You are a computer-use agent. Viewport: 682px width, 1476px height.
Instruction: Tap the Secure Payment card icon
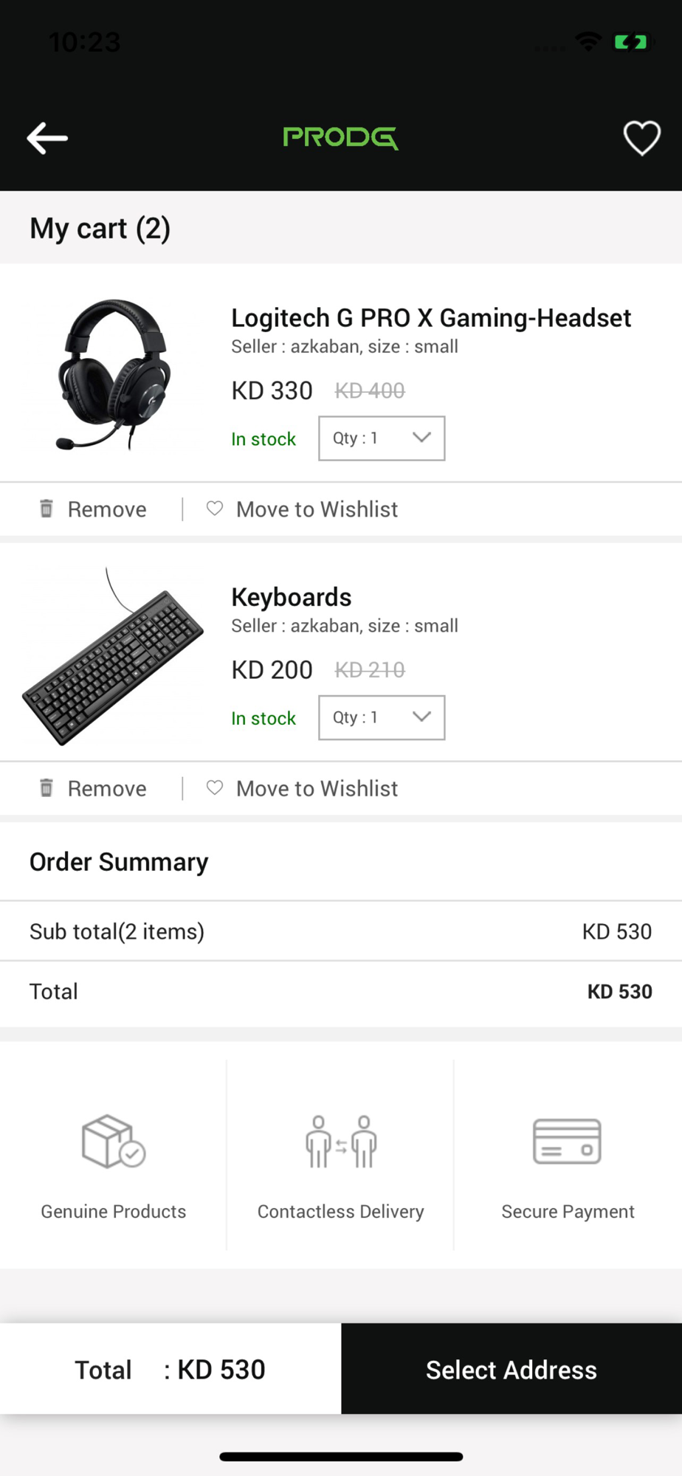point(567,1142)
